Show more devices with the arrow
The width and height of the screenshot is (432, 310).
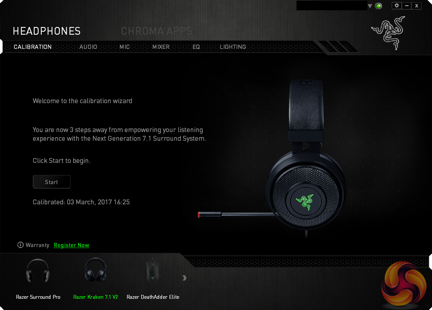click(x=184, y=278)
